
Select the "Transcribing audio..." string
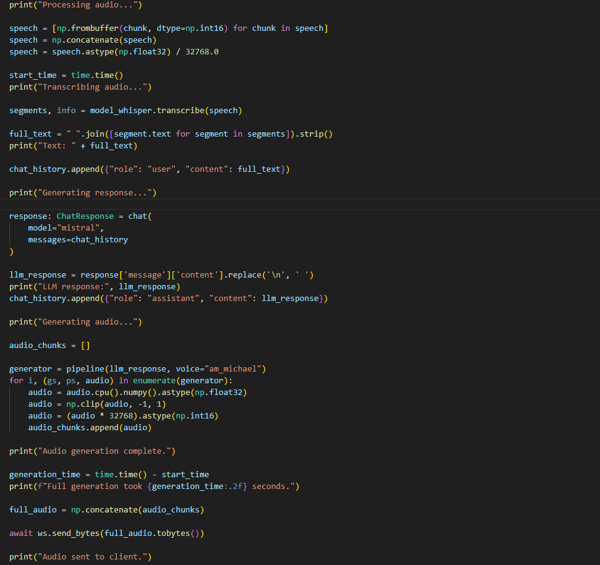(x=94, y=87)
